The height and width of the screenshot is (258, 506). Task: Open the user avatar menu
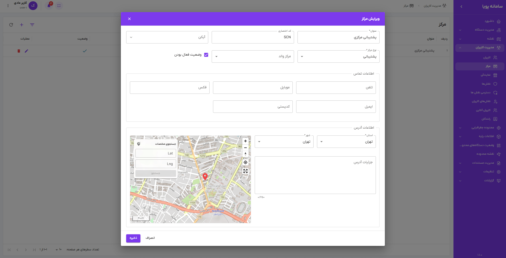[x=33, y=6]
